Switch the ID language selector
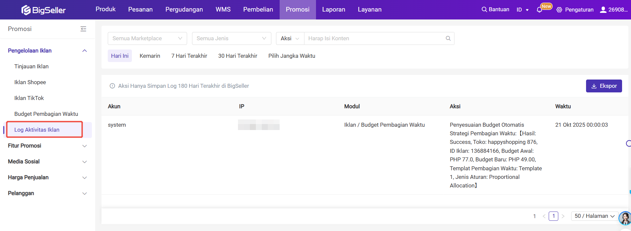The width and height of the screenshot is (631, 231). [x=522, y=10]
